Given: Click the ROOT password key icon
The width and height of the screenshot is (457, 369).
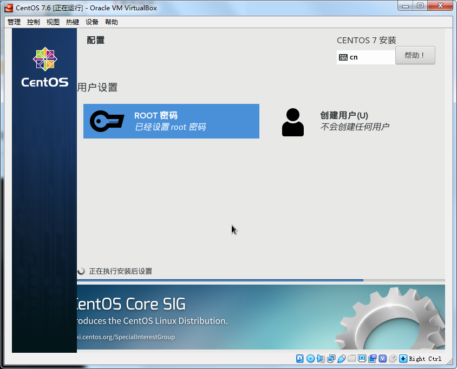Looking at the screenshot, I should [x=107, y=121].
